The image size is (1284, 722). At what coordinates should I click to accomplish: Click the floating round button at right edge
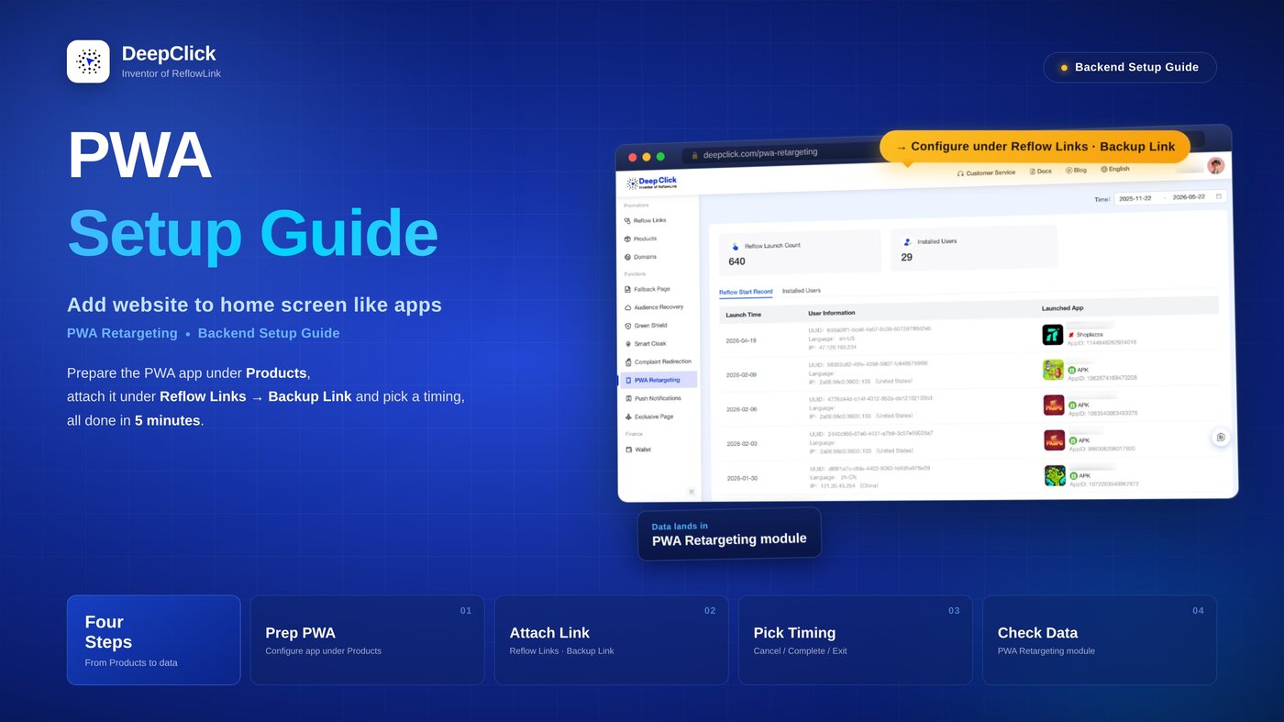(1221, 438)
